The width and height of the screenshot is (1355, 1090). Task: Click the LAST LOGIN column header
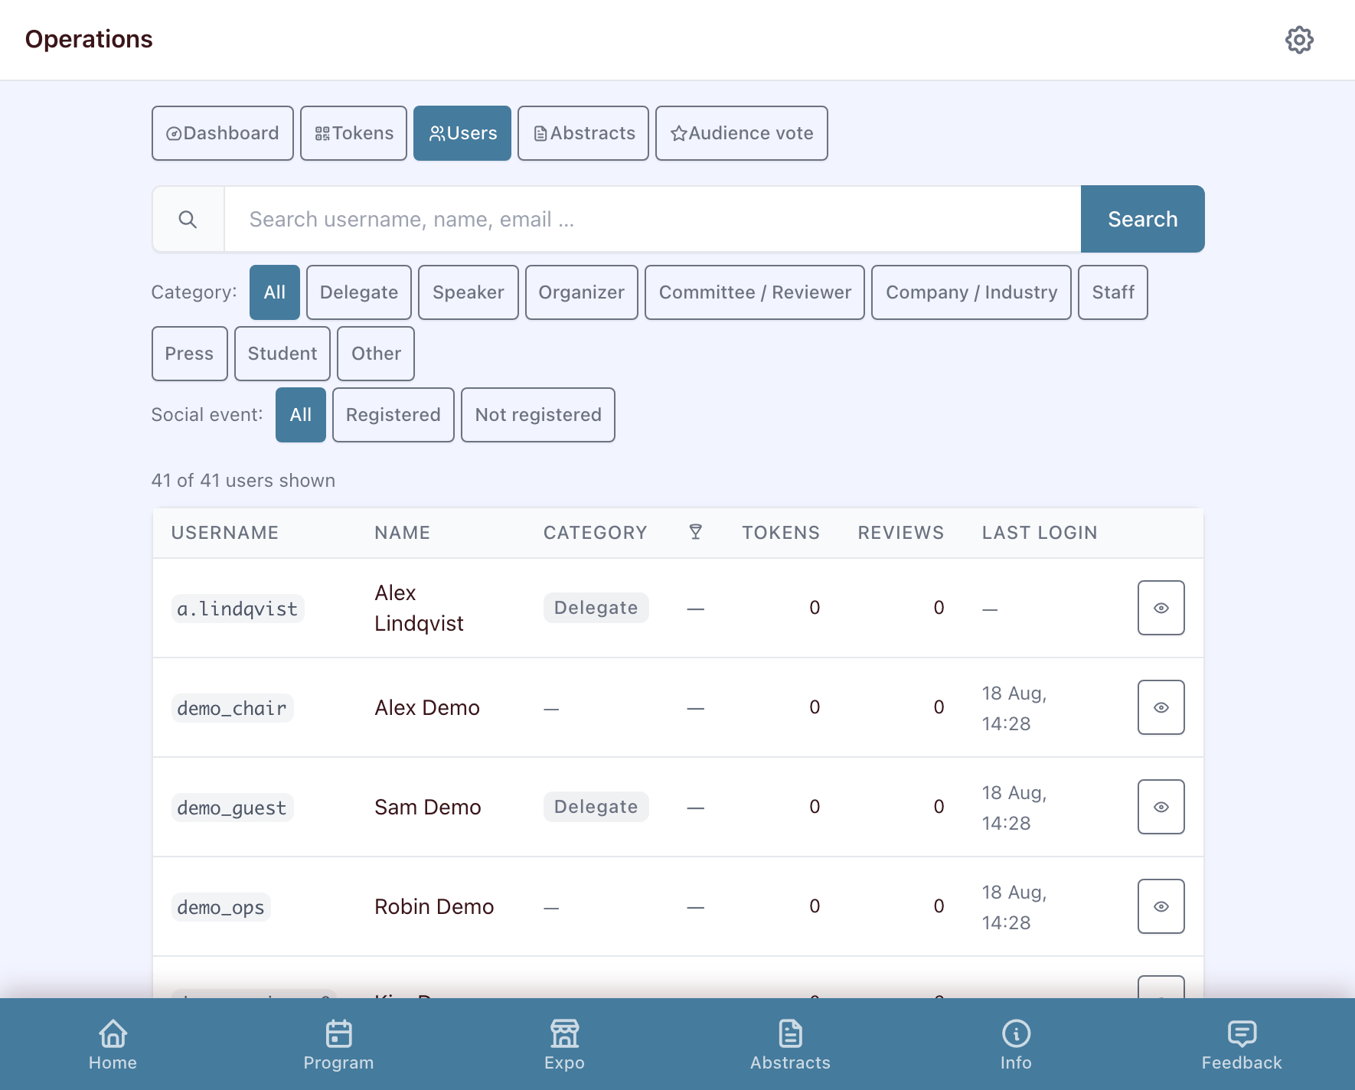pyautogui.click(x=1040, y=533)
